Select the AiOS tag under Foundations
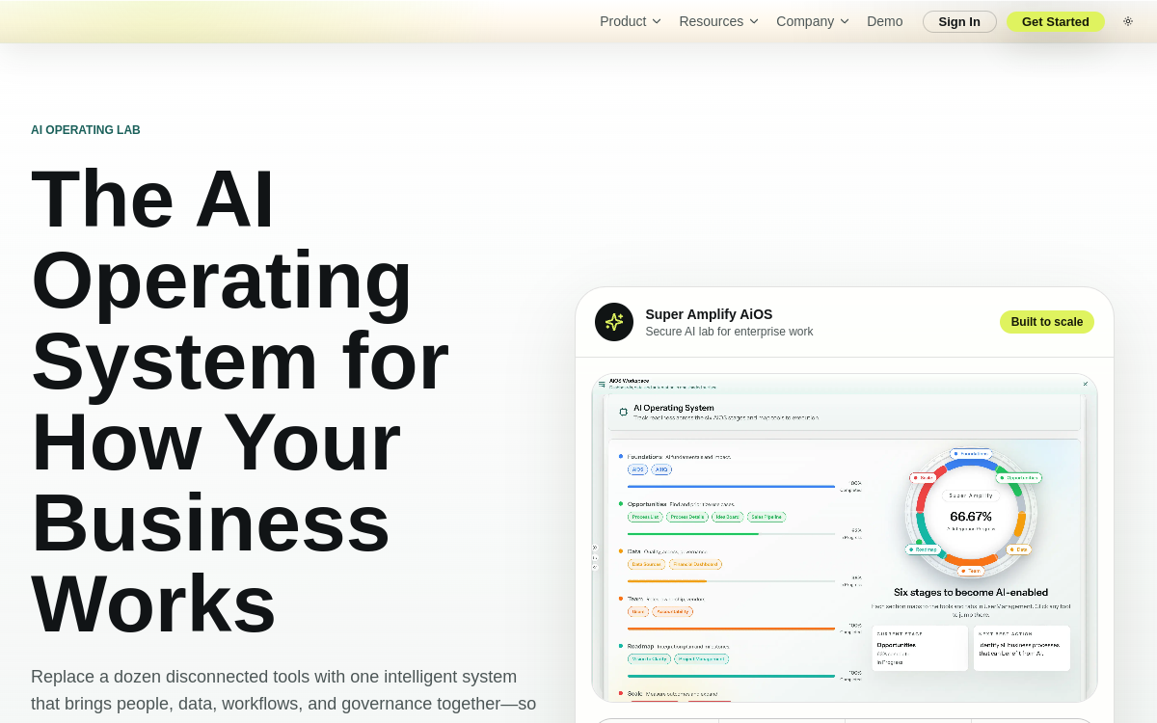 click(637, 469)
